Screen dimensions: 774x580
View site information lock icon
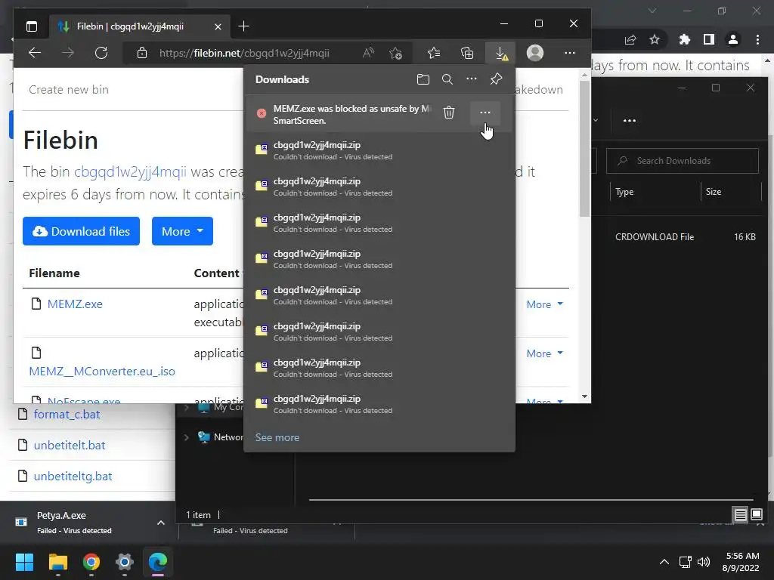click(142, 53)
